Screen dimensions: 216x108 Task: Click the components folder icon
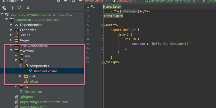point(26,66)
